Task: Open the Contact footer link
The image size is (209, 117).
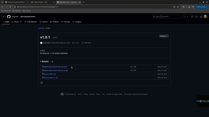Action: [109, 94]
